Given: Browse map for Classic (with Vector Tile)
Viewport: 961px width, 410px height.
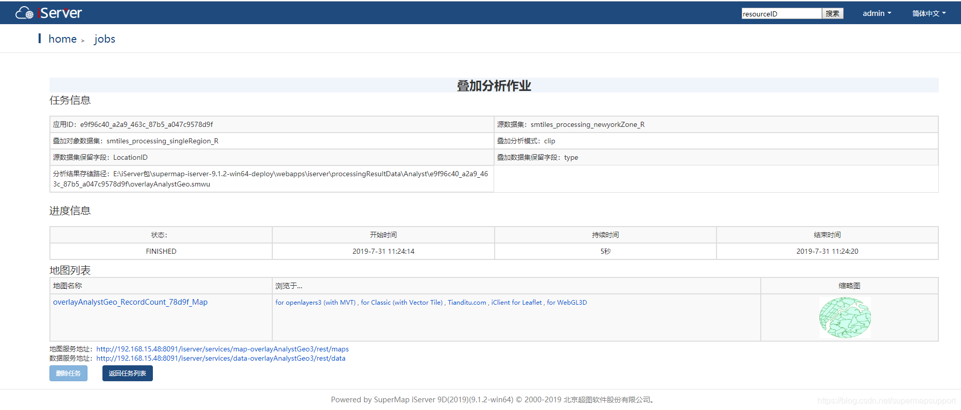Looking at the screenshot, I should tap(401, 303).
